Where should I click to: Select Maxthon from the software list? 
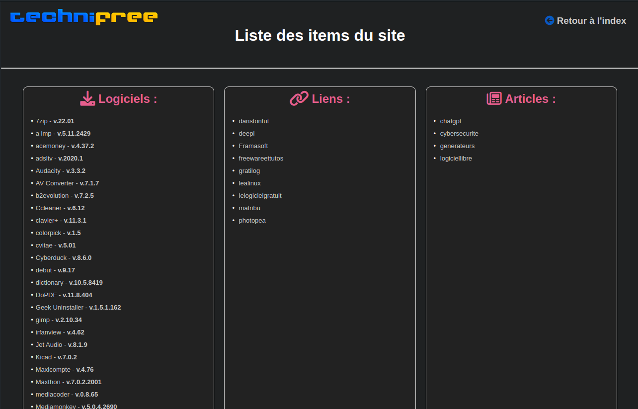(48, 382)
